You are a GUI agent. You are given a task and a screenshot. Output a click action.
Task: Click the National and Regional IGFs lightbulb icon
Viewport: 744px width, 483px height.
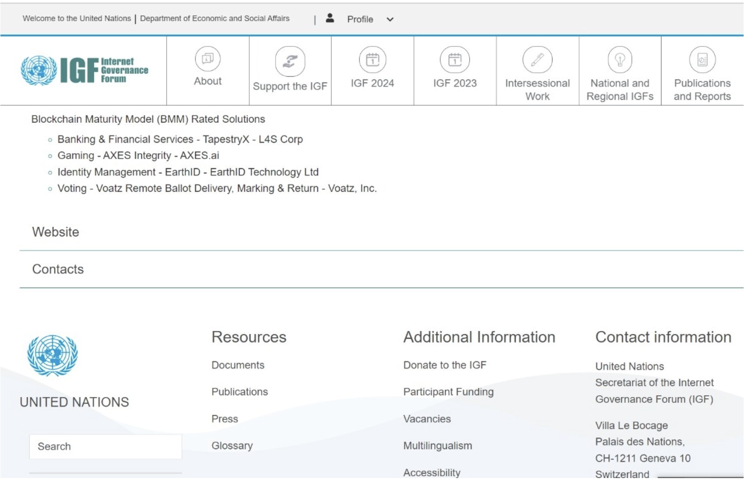[620, 60]
